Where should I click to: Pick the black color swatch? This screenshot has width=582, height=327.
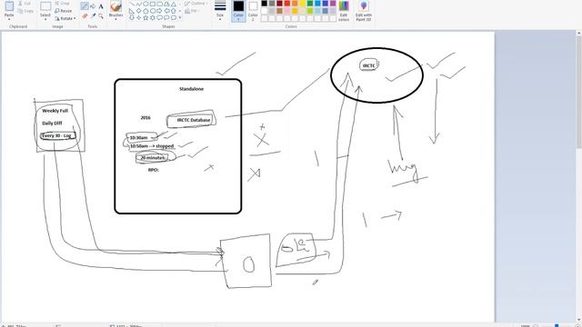pos(265,4)
